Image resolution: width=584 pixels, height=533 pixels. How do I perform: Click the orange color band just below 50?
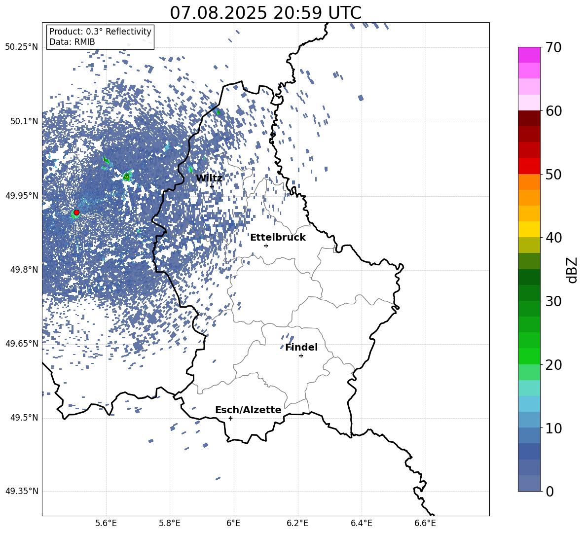[x=529, y=181]
